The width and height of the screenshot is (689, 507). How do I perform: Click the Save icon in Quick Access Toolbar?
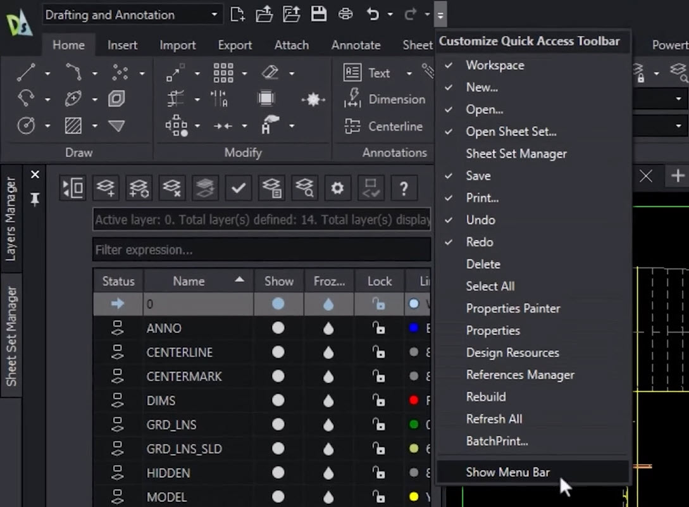[319, 14]
